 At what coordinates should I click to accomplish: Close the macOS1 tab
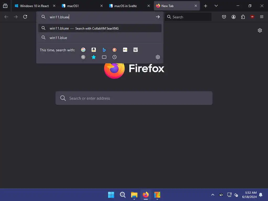102,6
